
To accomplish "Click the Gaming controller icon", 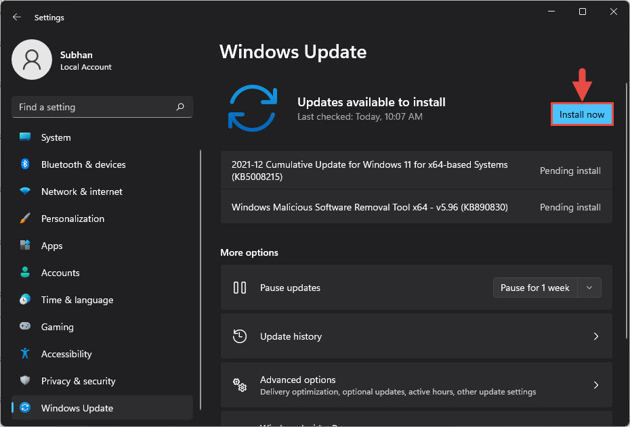I will 25,326.
